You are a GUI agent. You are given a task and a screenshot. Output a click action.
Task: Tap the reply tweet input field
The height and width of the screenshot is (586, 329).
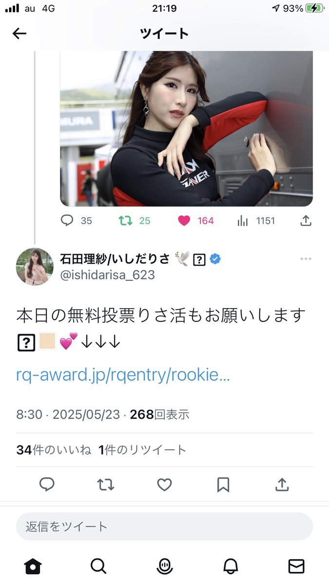(164, 526)
